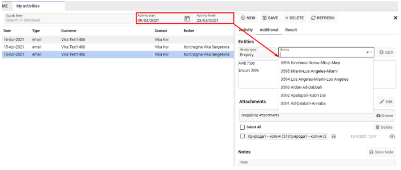
Task: Download the attachment via cloud icon
Action: point(392,136)
